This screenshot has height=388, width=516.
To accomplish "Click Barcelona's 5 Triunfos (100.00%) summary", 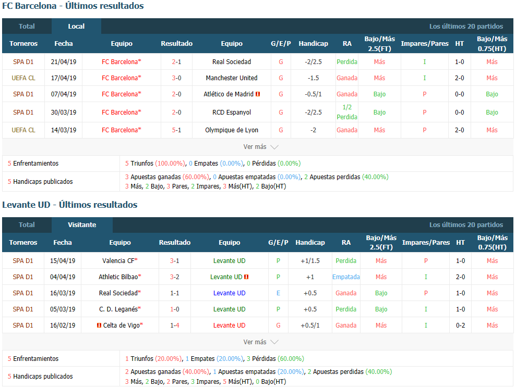I will click(155, 164).
